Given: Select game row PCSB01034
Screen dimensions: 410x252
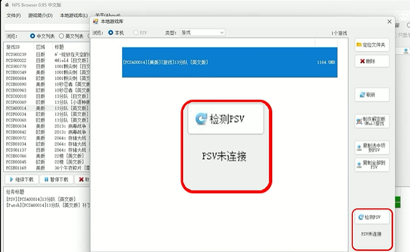Looking at the screenshot, I should click(47, 144).
